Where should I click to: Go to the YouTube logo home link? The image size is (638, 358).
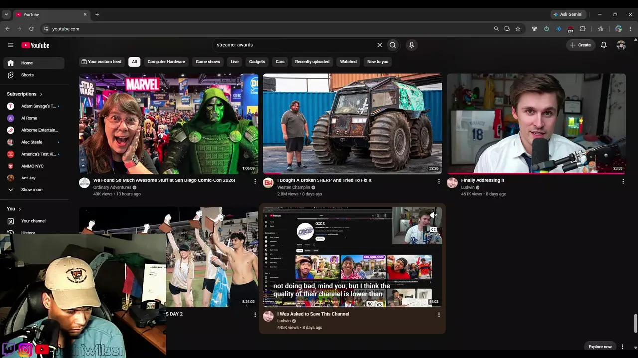[x=35, y=45]
